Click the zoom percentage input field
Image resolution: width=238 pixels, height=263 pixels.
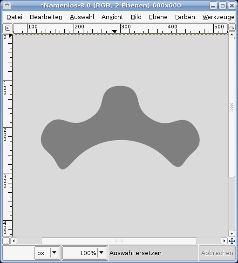[80, 253]
